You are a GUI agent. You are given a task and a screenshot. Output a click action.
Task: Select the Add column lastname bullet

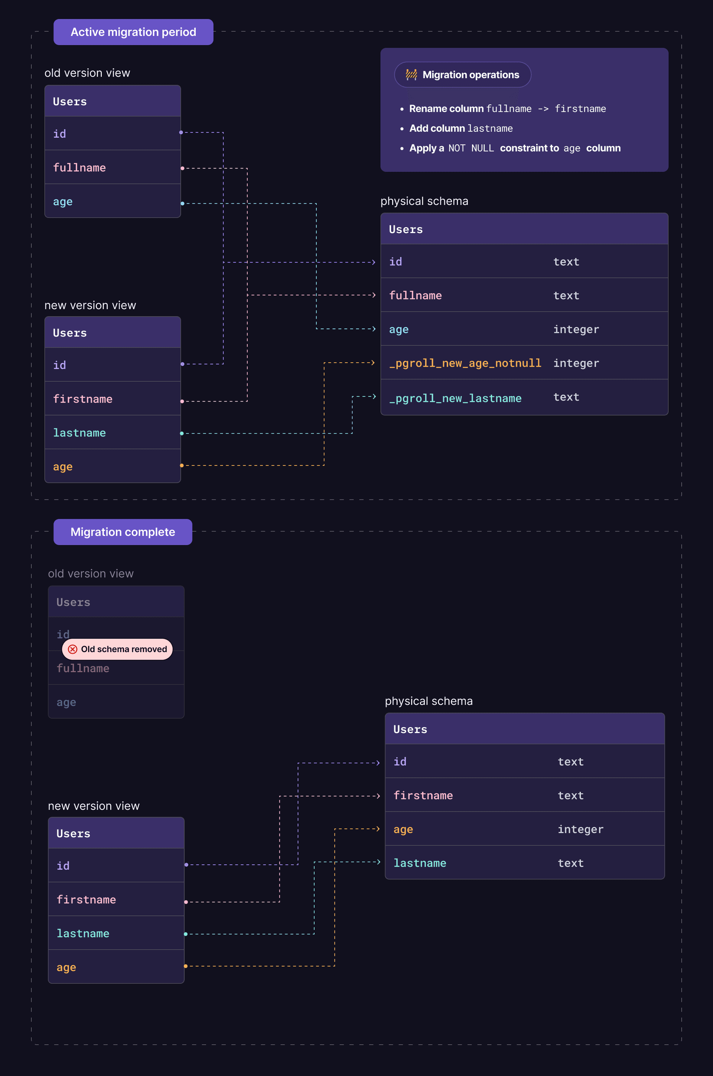[460, 128]
